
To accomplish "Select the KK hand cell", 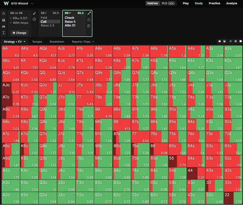I will click(x=29, y=64).
